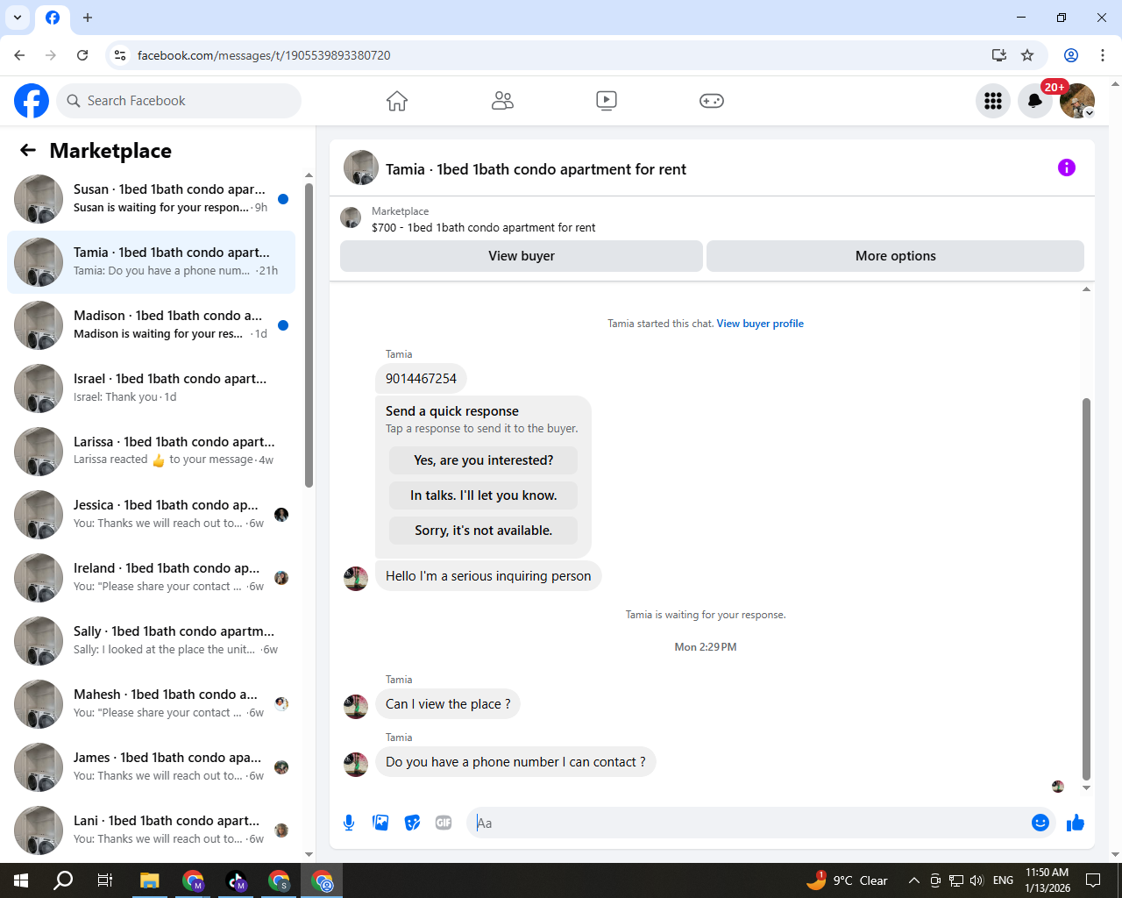
Task: Open the Ireland conversation
Action: pyautogui.click(x=151, y=578)
